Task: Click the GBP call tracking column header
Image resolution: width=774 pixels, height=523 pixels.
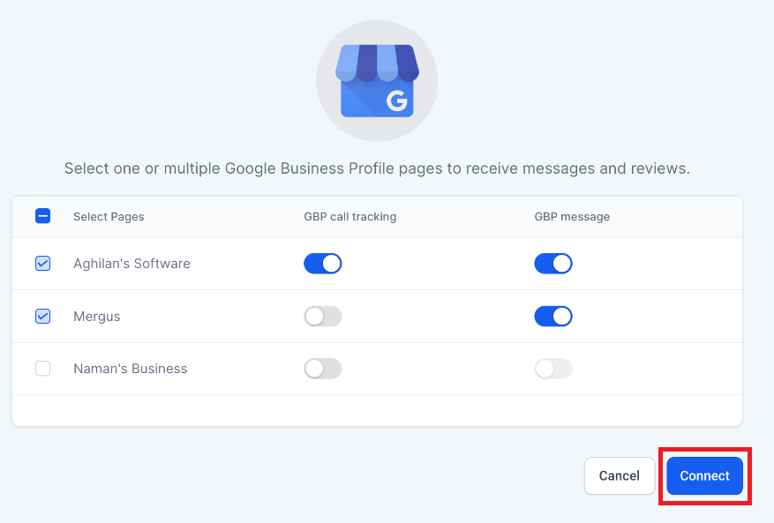Action: tap(350, 217)
